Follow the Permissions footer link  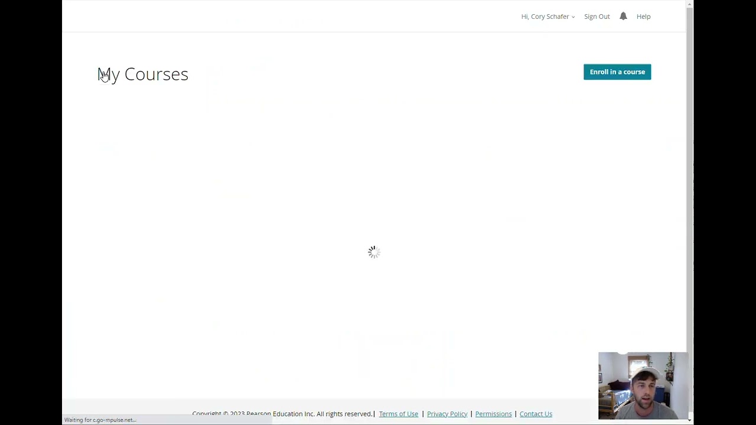tap(493, 414)
